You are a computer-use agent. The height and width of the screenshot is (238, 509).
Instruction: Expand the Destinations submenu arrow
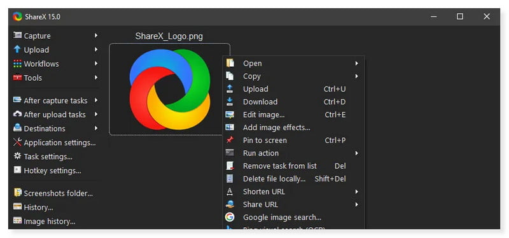[x=96, y=128]
